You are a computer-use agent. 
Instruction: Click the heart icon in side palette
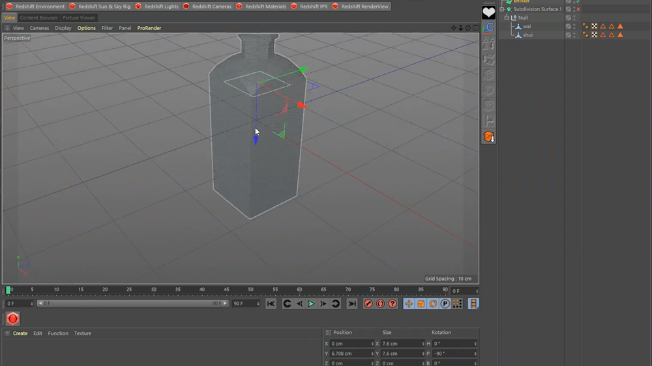488,12
